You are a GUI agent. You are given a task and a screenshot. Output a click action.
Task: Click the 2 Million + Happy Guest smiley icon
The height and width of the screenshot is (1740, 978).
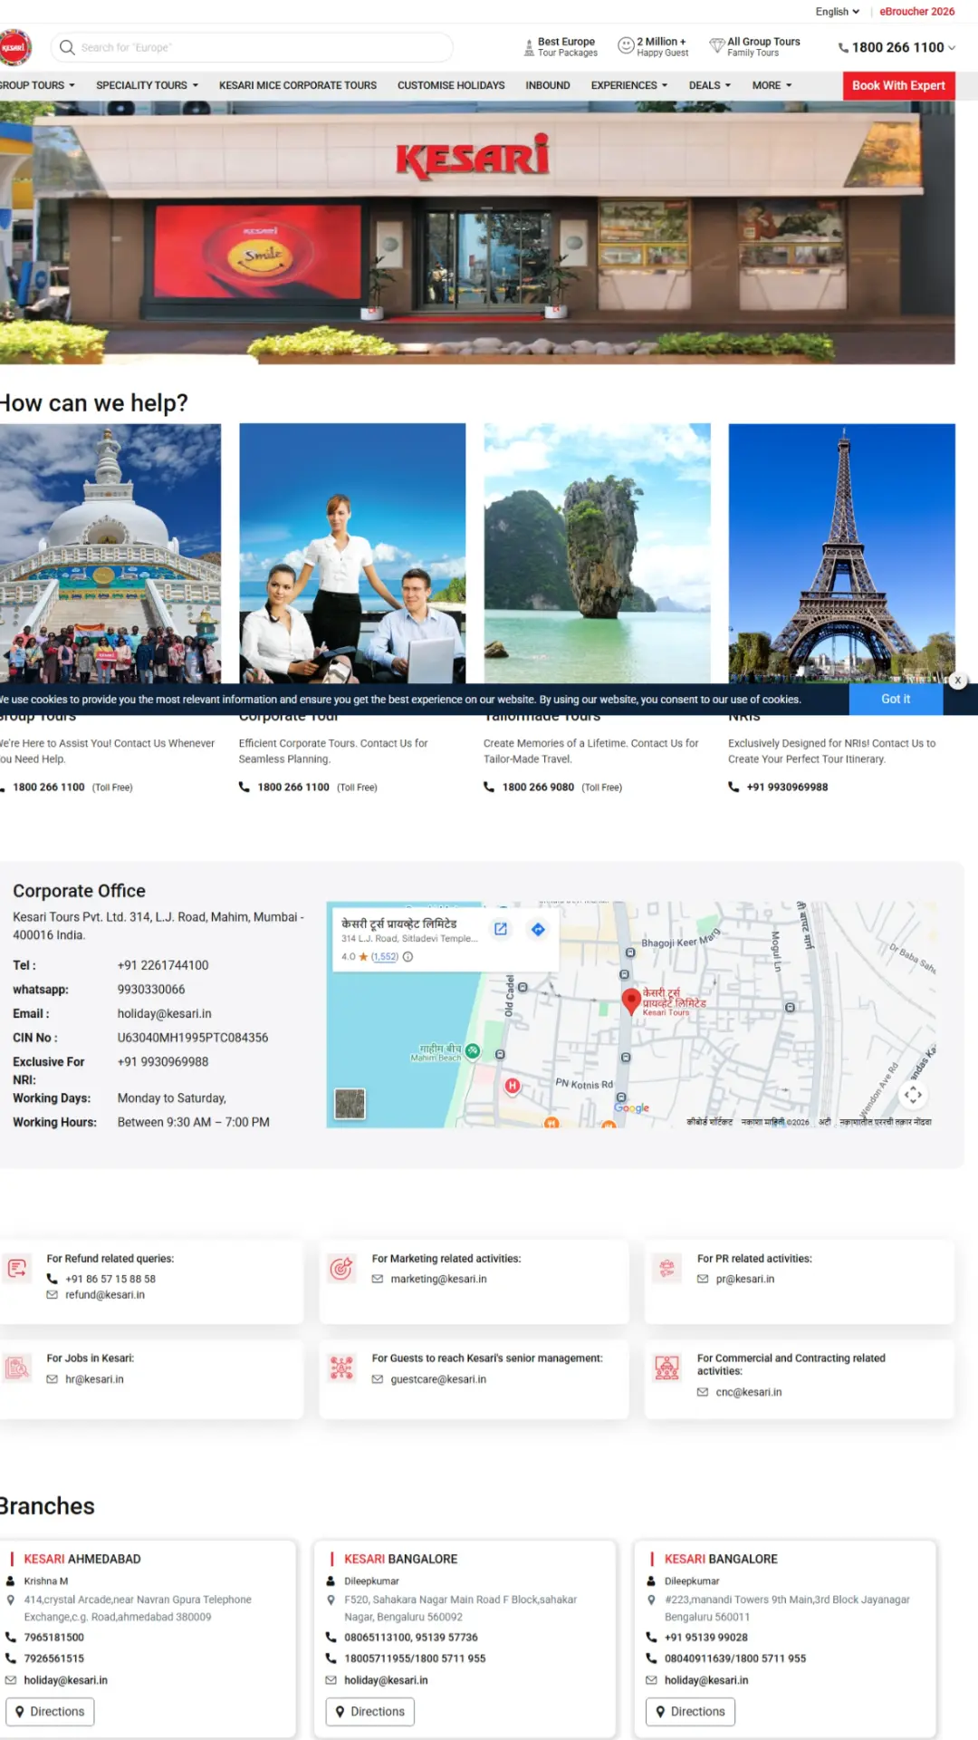click(626, 45)
